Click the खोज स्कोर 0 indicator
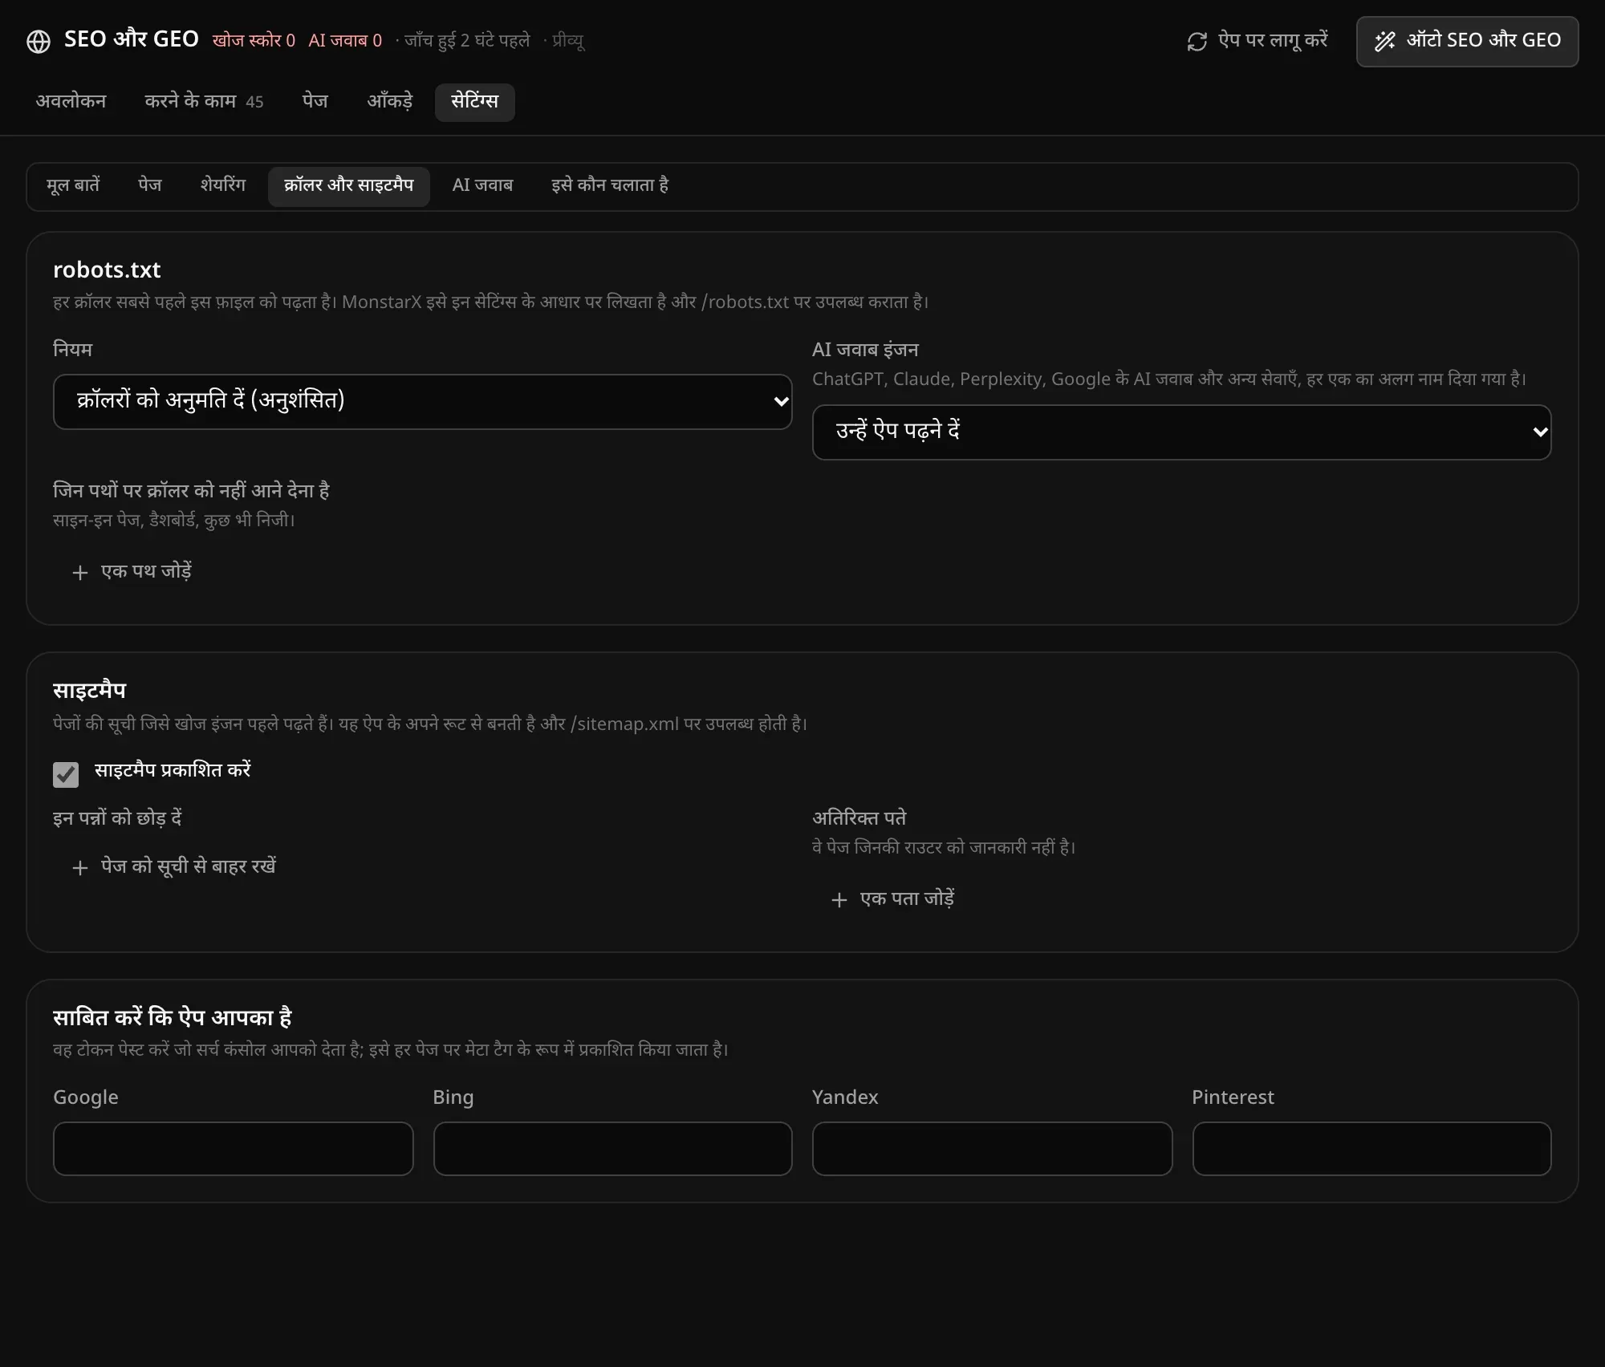Image resolution: width=1605 pixels, height=1367 pixels. pyautogui.click(x=254, y=41)
